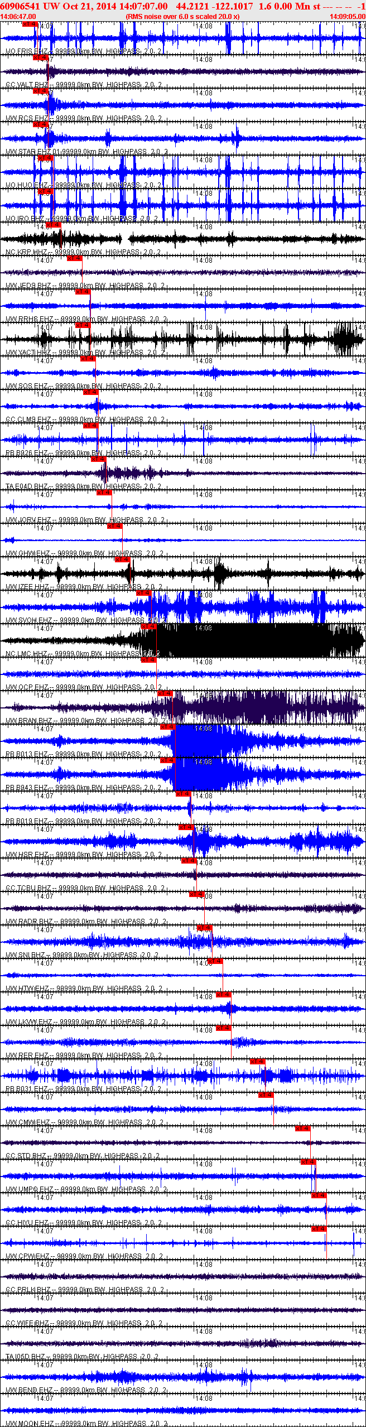Click the 'UW STAR EHZ 01' station label
Viewport: 366px width, 1427px height.
pos(33,152)
